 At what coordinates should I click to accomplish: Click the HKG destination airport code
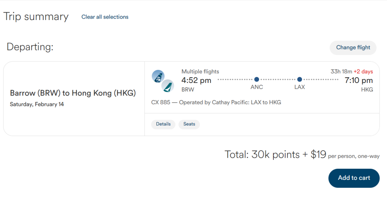[x=367, y=90]
